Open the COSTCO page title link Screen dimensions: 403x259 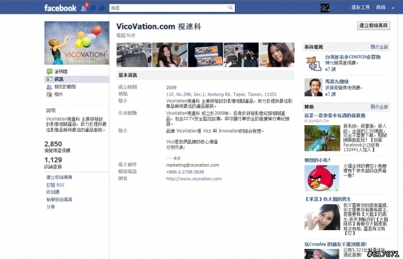353,57
